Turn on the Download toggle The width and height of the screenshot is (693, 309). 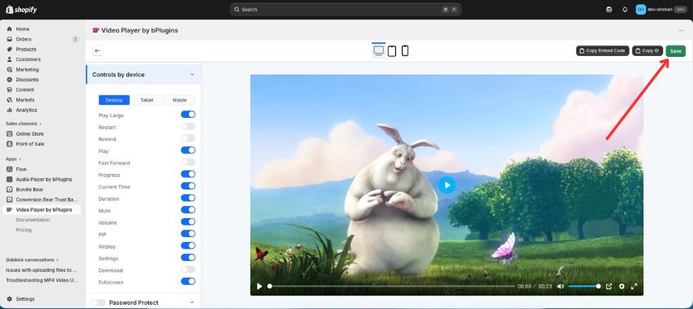[188, 270]
